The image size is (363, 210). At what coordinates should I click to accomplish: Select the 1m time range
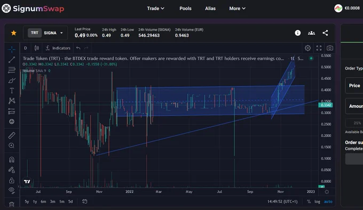click(x=62, y=201)
